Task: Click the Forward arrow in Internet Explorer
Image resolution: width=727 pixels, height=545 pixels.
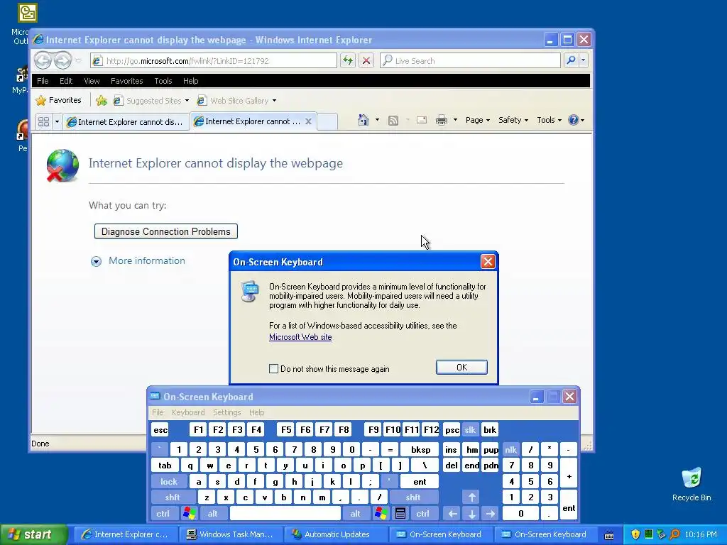Action: click(62, 60)
